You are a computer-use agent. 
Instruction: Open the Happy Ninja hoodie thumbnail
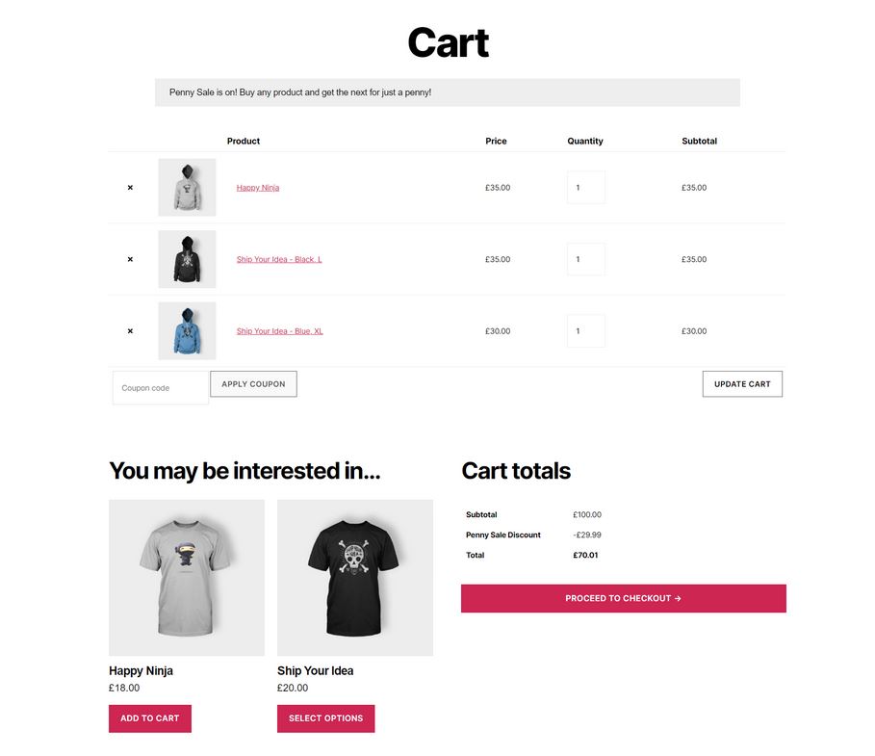click(187, 187)
